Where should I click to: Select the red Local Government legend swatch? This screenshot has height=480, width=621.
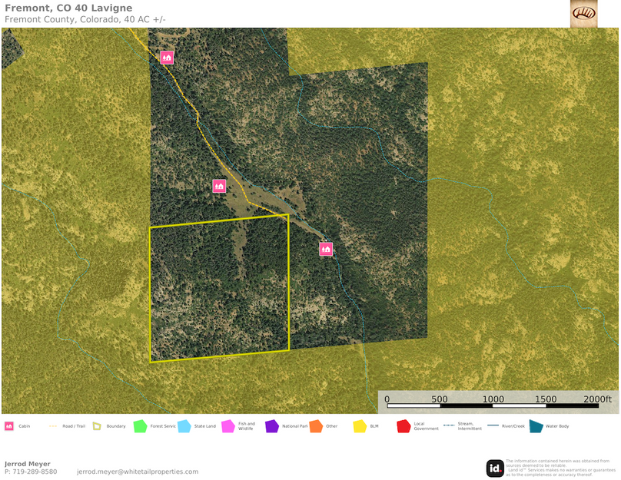click(x=403, y=425)
